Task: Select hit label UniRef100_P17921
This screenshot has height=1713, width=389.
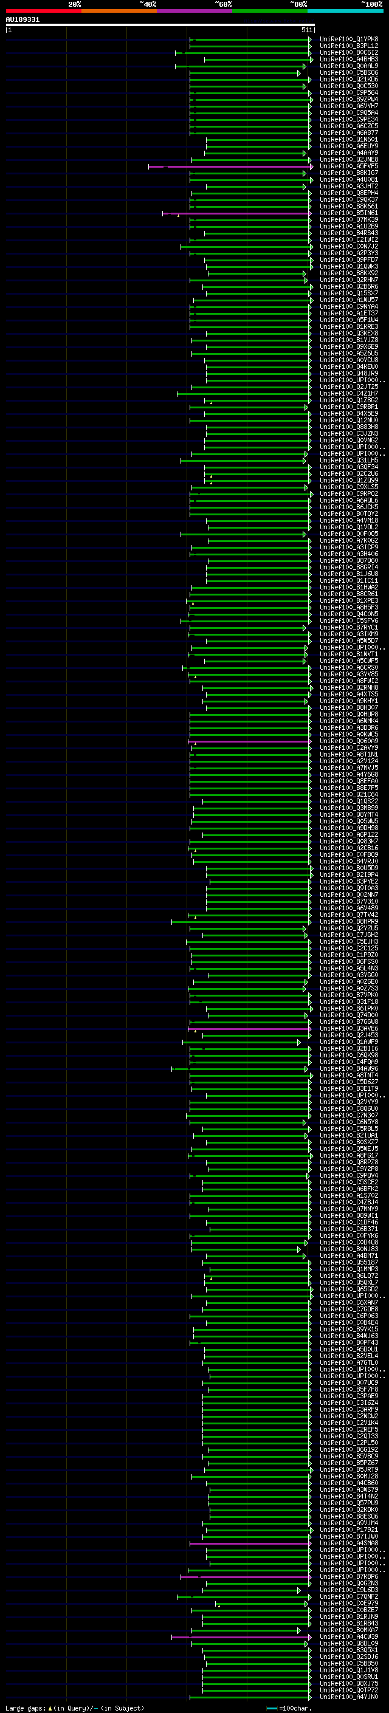Action: tap(349, 1530)
